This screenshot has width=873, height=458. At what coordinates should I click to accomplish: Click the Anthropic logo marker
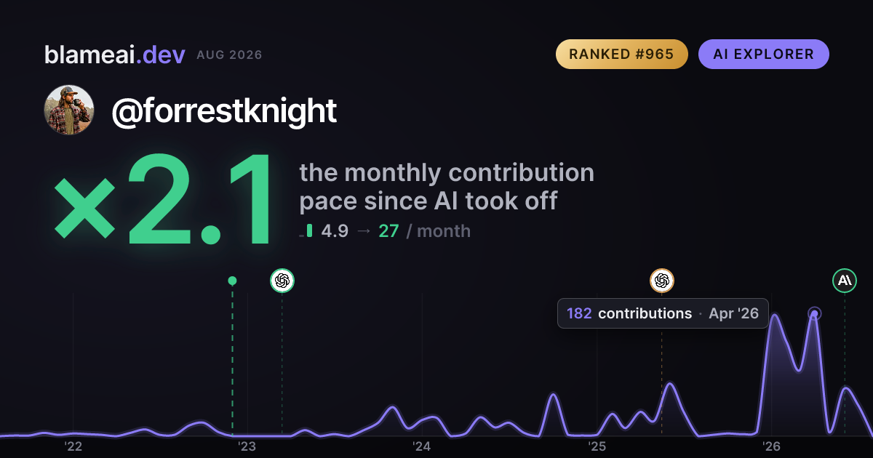pos(845,281)
